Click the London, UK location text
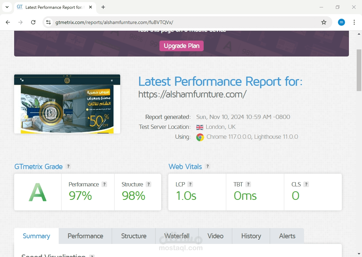 click(221, 127)
